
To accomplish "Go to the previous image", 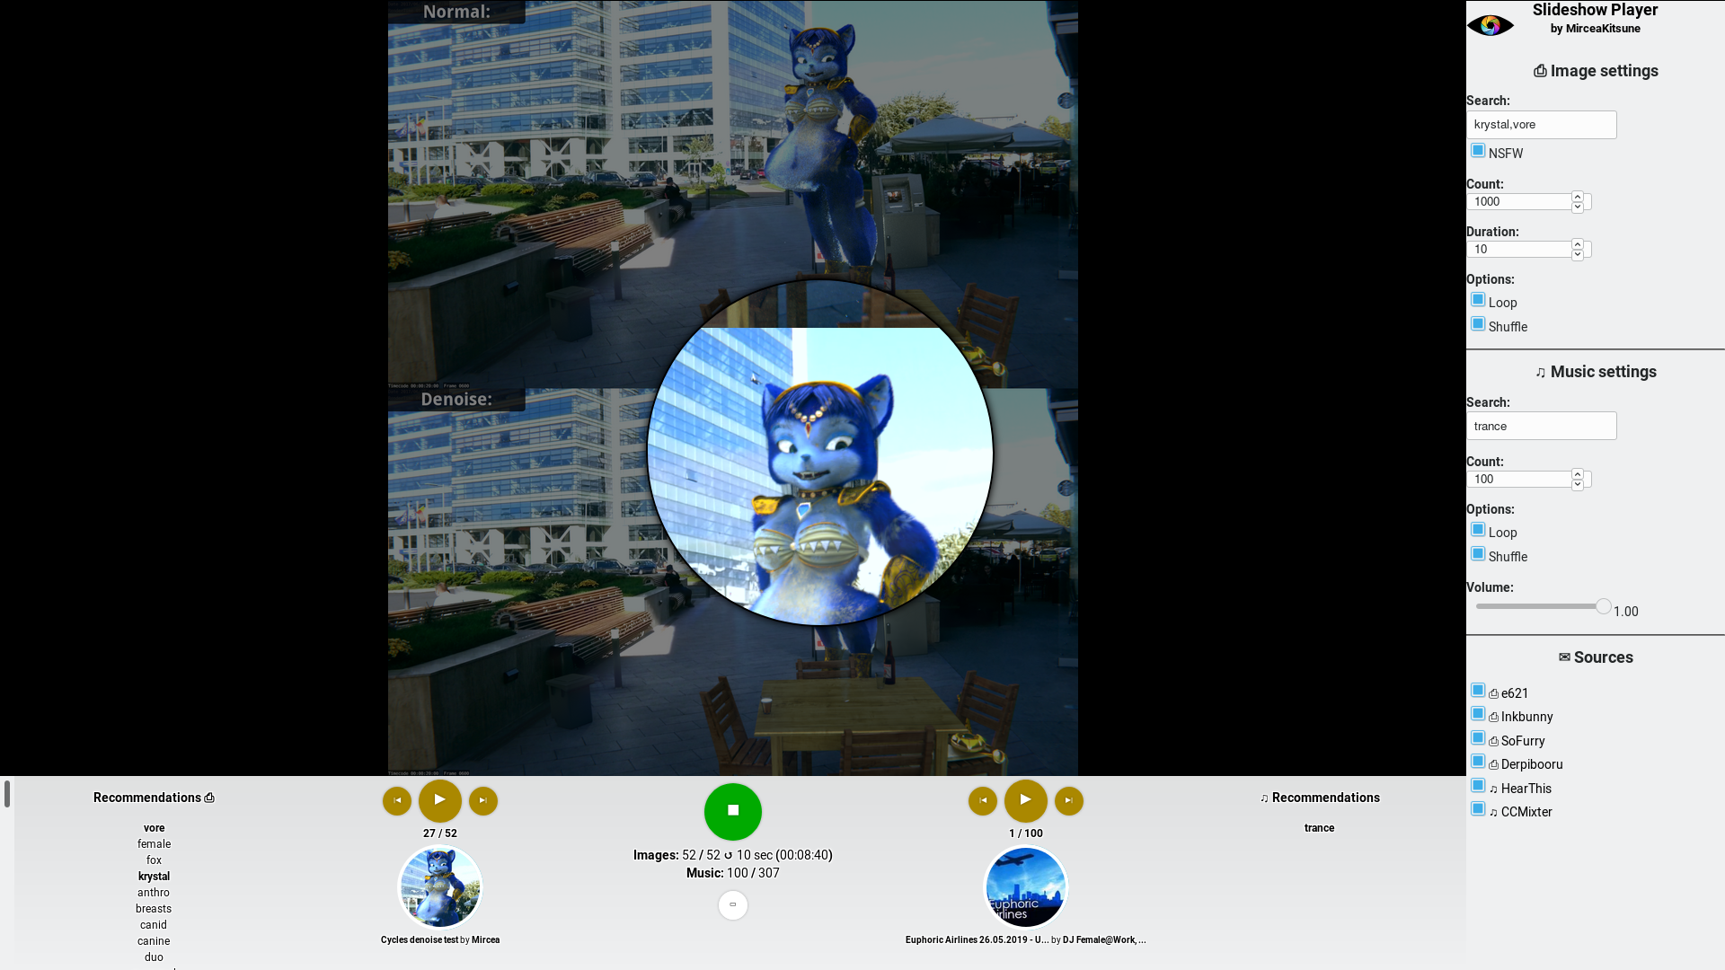I will 396,801.
